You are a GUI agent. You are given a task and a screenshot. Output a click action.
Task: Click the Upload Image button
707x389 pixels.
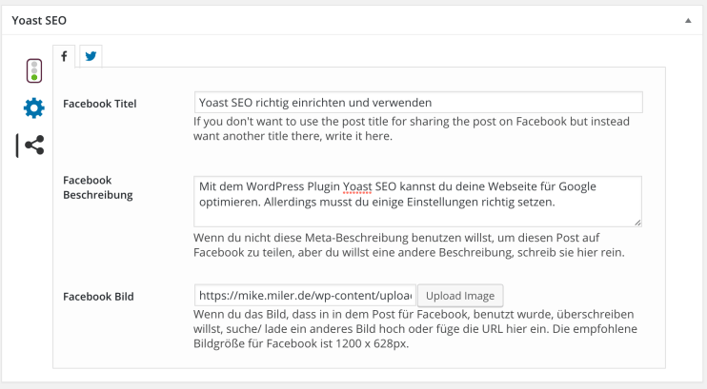tap(460, 296)
